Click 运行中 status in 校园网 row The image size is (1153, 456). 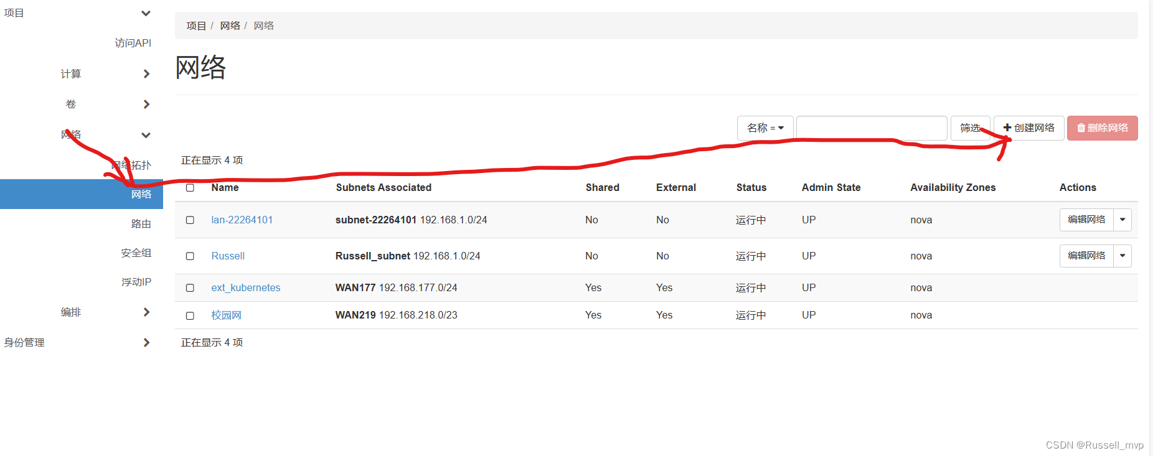click(x=751, y=315)
